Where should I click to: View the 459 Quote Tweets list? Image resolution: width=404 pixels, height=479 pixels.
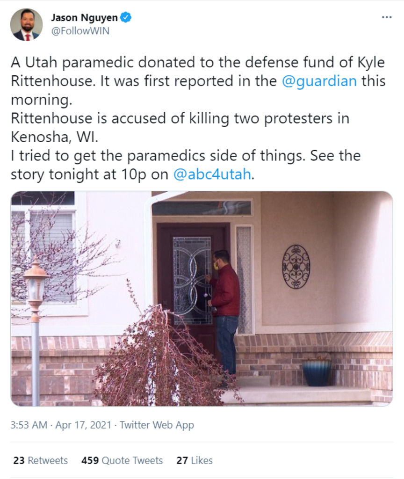coord(122,460)
